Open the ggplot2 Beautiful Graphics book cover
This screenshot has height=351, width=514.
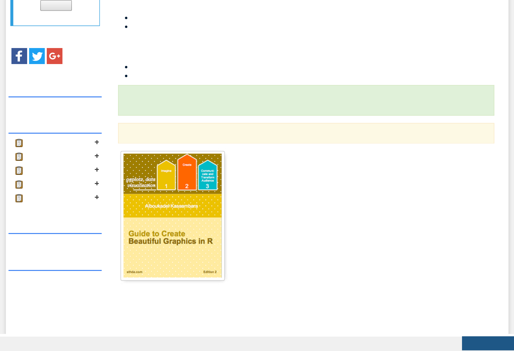(x=173, y=216)
